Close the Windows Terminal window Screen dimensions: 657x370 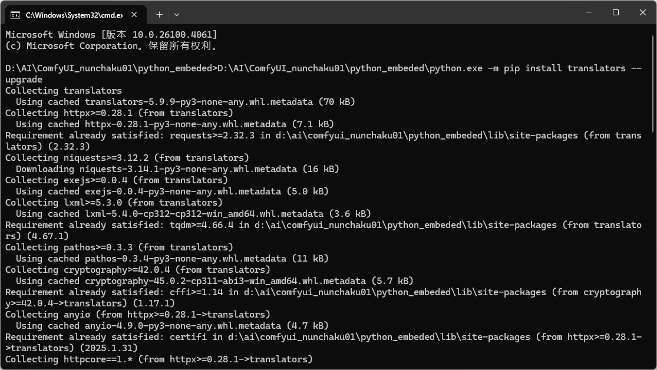(x=642, y=12)
